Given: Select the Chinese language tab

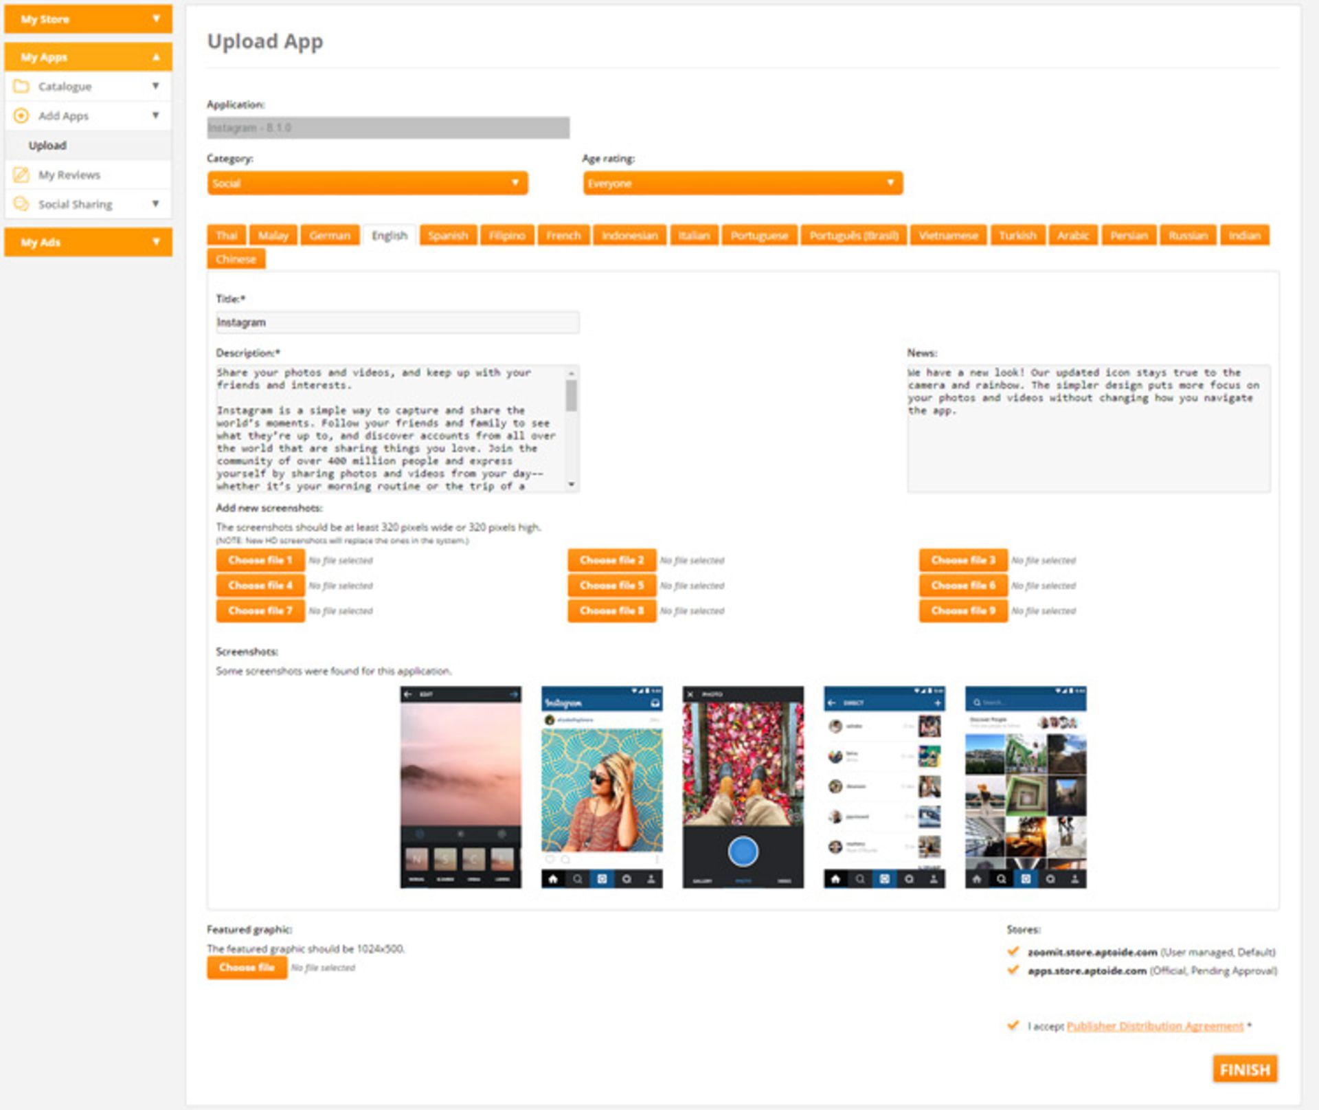Looking at the screenshot, I should 236,259.
